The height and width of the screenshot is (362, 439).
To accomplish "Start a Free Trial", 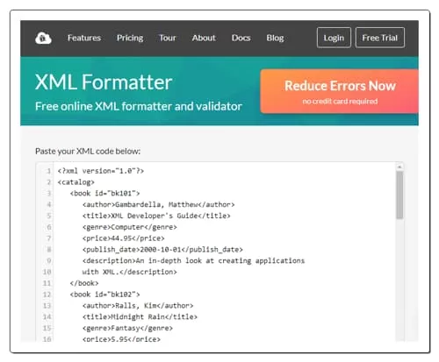I will [x=380, y=38].
